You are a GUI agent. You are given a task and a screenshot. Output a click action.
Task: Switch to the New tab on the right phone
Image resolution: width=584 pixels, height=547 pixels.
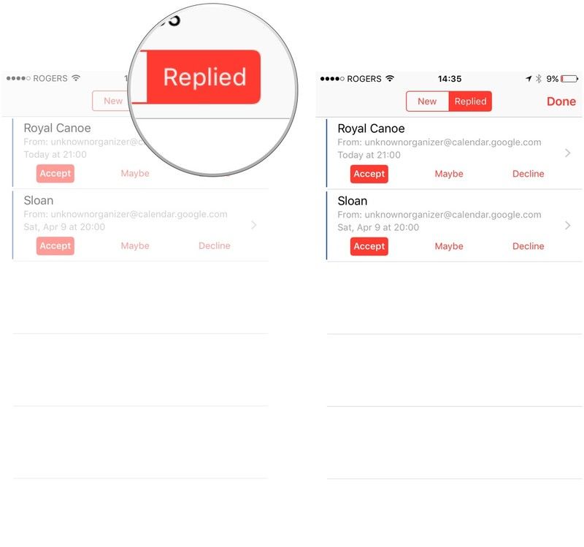427,102
